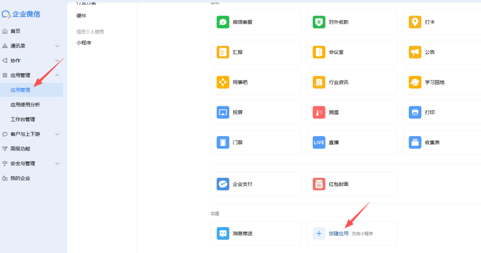Viewport: 481px width, 253px height.
Task: Open the 直播 LIVE icon
Action: point(319,142)
